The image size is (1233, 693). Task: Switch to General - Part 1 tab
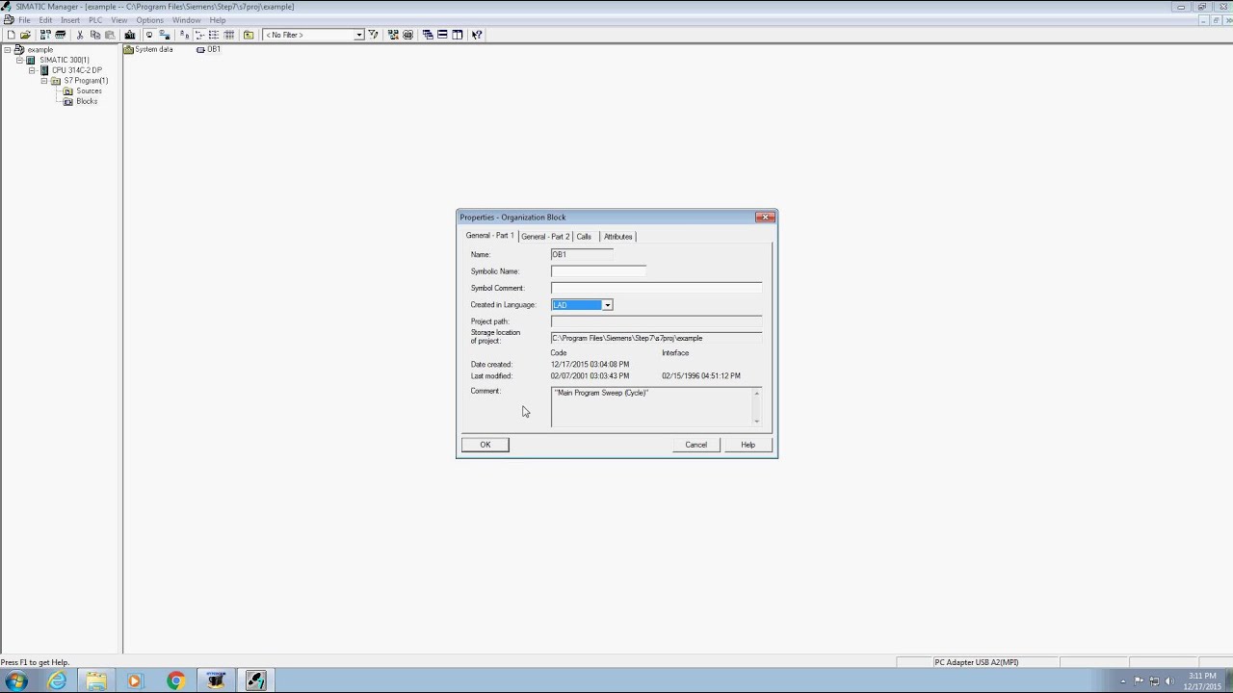coord(489,236)
